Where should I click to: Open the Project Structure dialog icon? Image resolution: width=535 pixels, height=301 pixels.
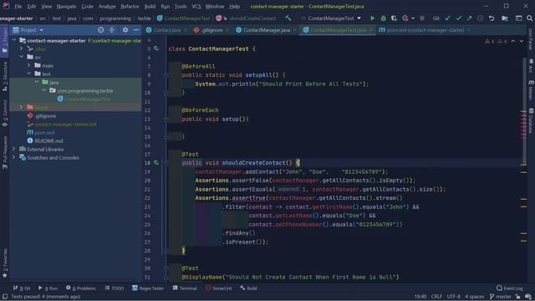tap(505, 18)
